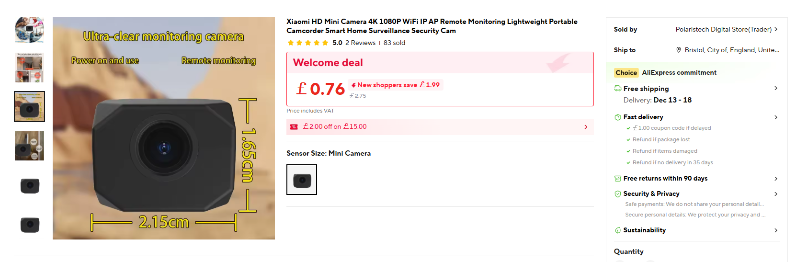This screenshot has width=796, height=262.
Task: Click the Sustainability leaf icon
Action: [618, 230]
